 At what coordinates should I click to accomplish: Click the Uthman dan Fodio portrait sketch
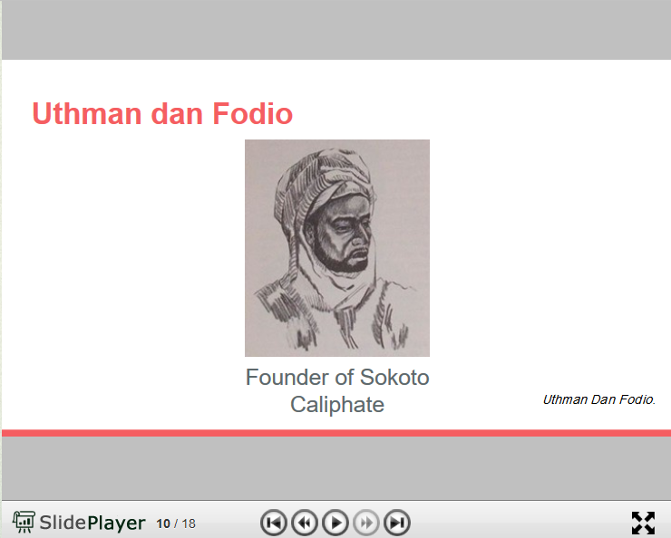[337, 248]
